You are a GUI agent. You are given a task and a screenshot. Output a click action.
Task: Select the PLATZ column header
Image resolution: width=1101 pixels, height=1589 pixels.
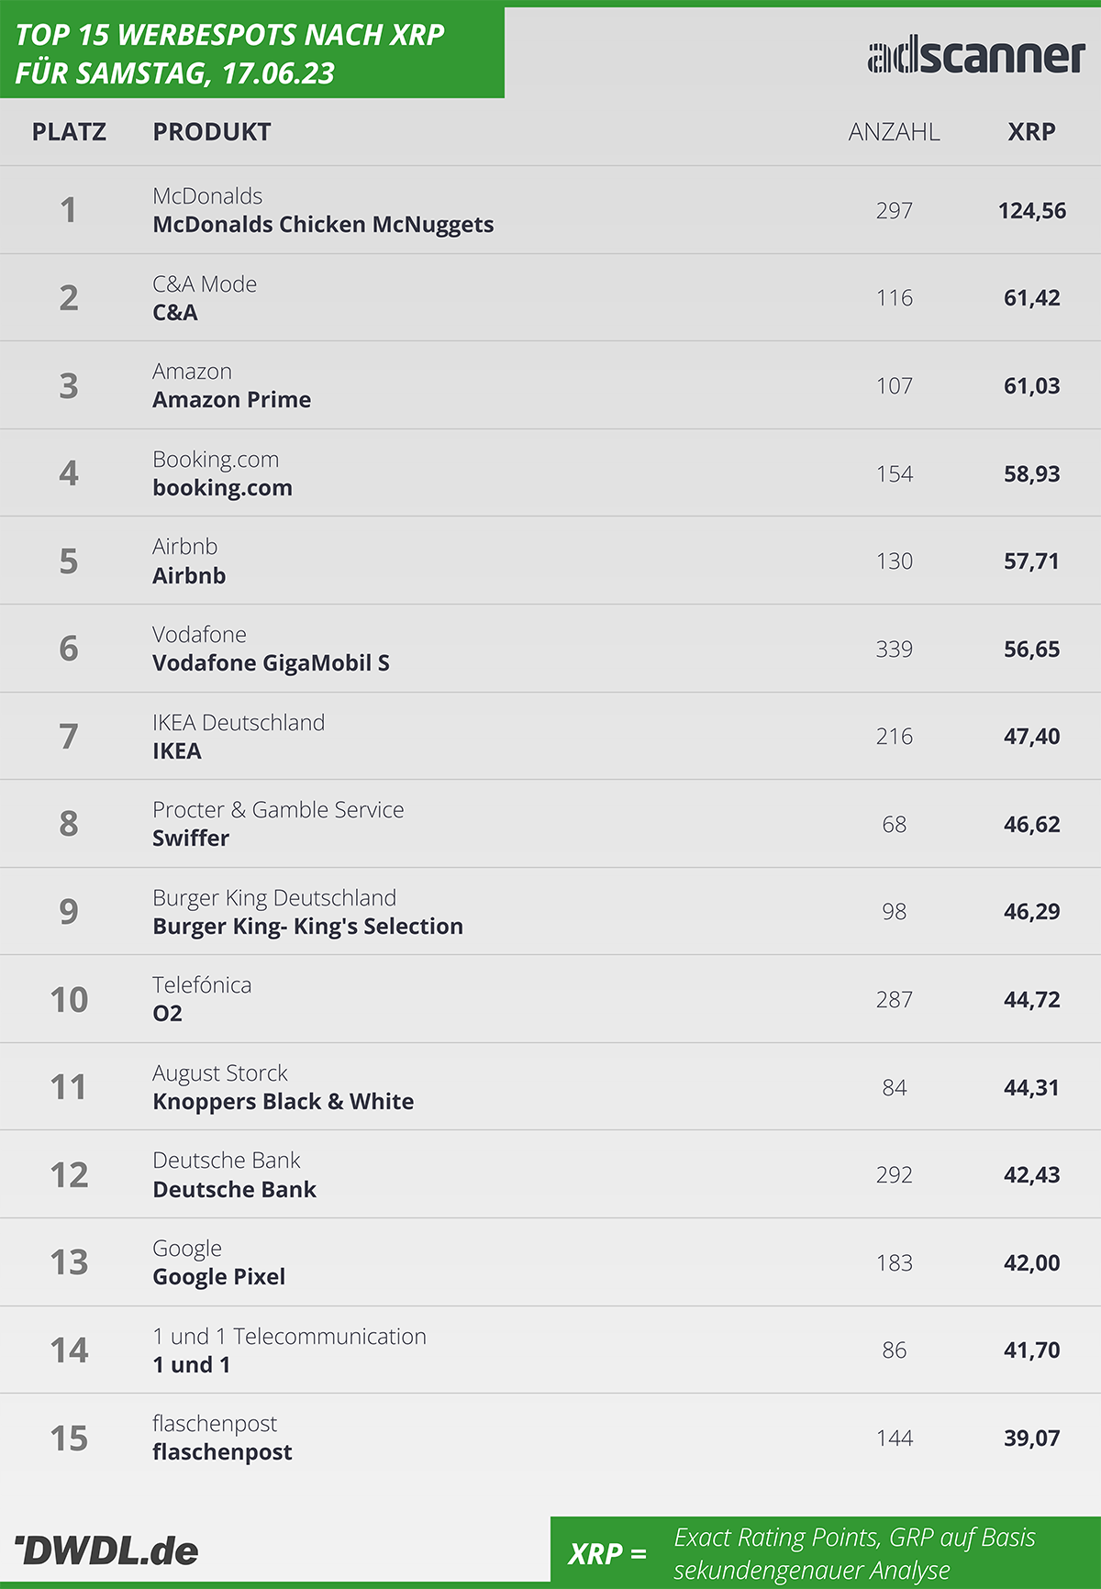click(69, 132)
